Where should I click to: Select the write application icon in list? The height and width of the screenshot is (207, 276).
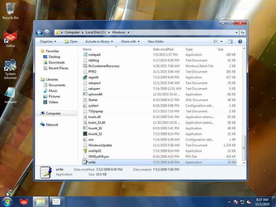click(x=85, y=162)
